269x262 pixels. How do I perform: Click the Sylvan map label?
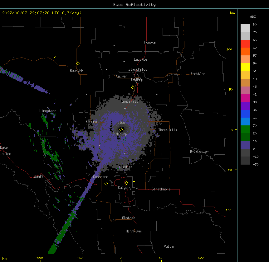click(x=122, y=76)
